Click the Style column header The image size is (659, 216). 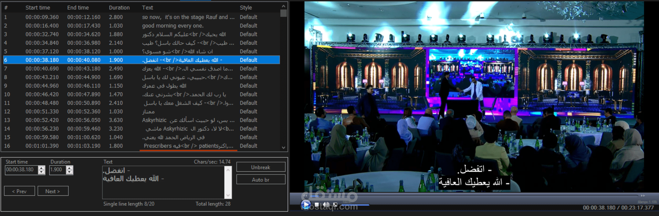(246, 8)
